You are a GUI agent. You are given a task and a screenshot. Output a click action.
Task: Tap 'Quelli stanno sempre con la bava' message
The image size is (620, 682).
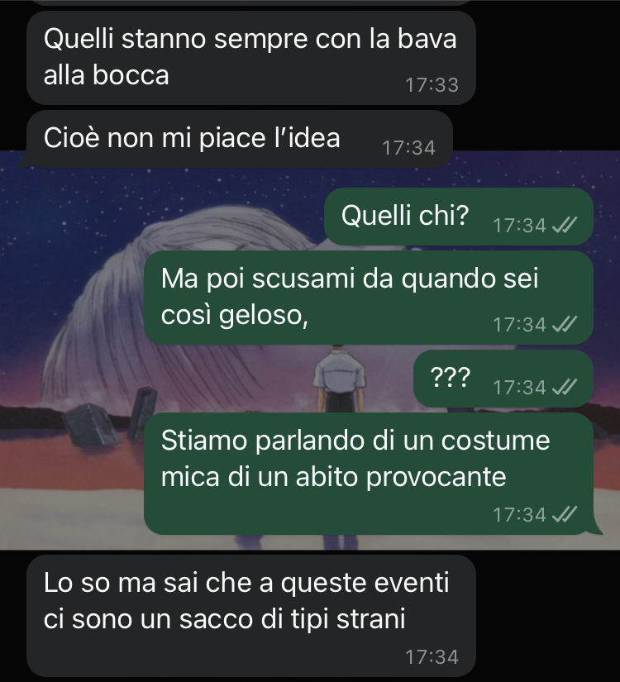click(x=251, y=57)
